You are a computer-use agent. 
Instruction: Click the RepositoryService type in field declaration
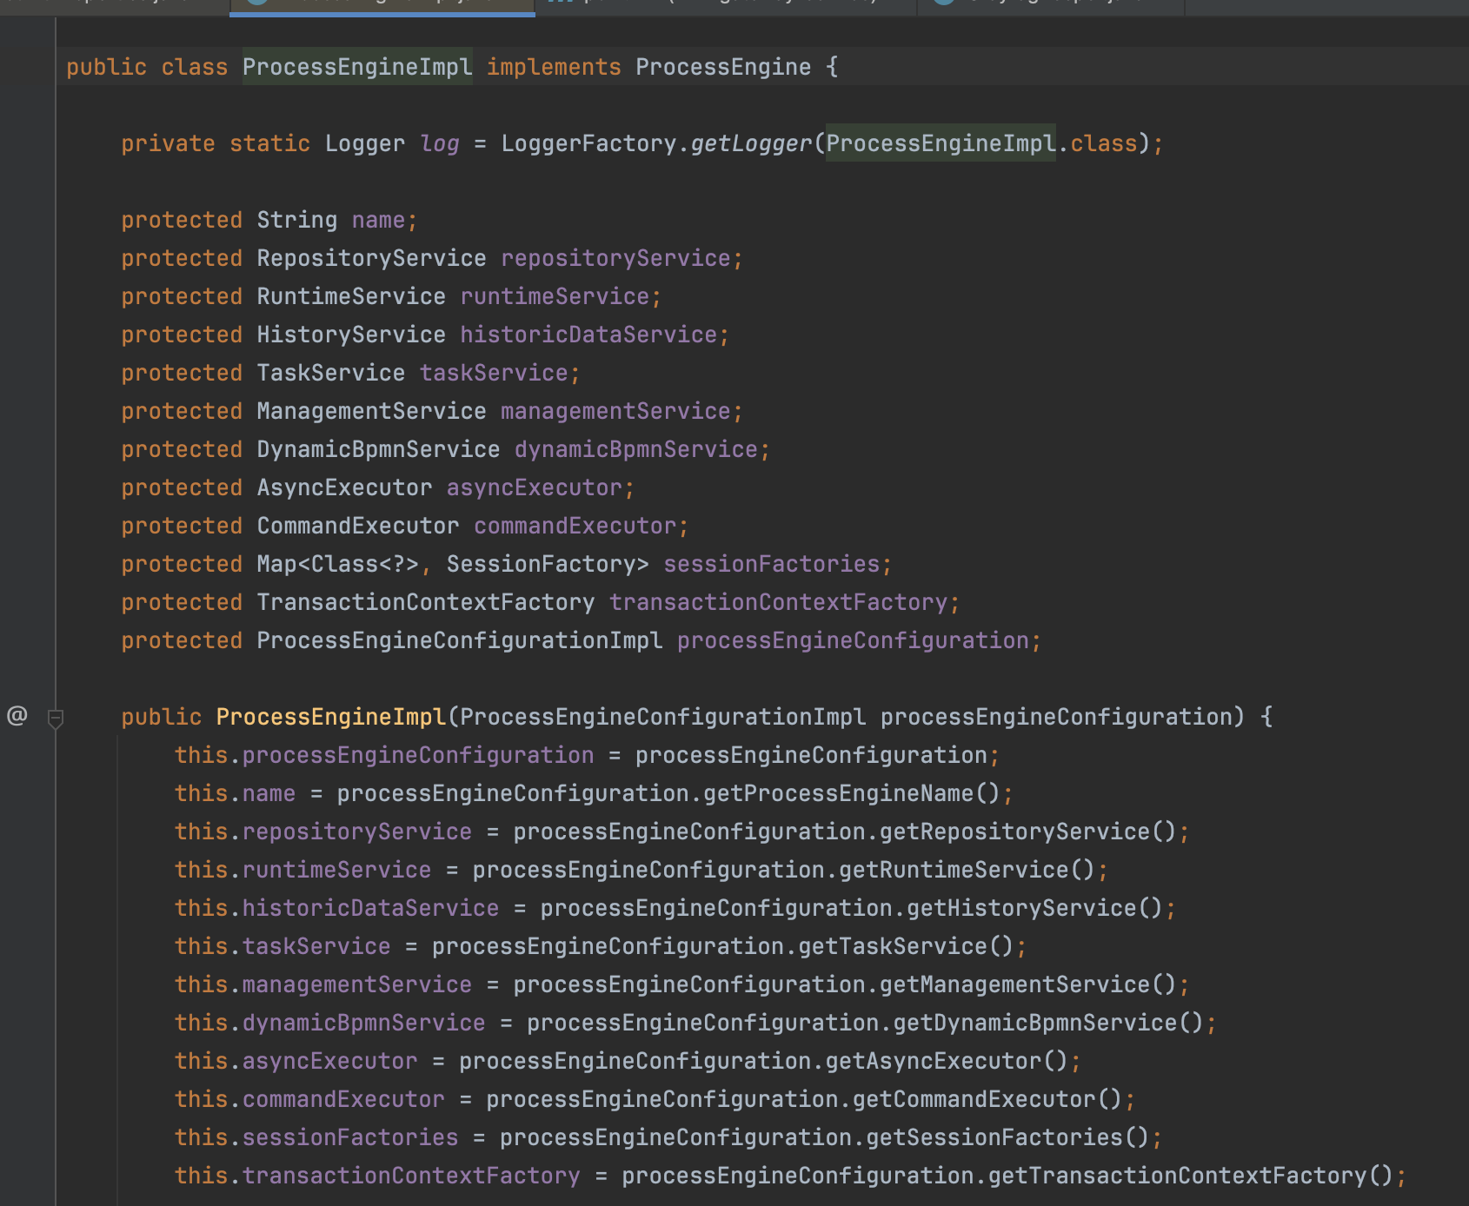click(x=371, y=258)
